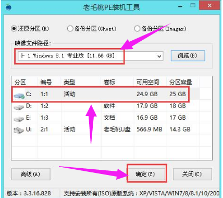Viewport: 223px width, 198px height.
Task: Click the 18 GB capacity value
Action: click(178, 106)
